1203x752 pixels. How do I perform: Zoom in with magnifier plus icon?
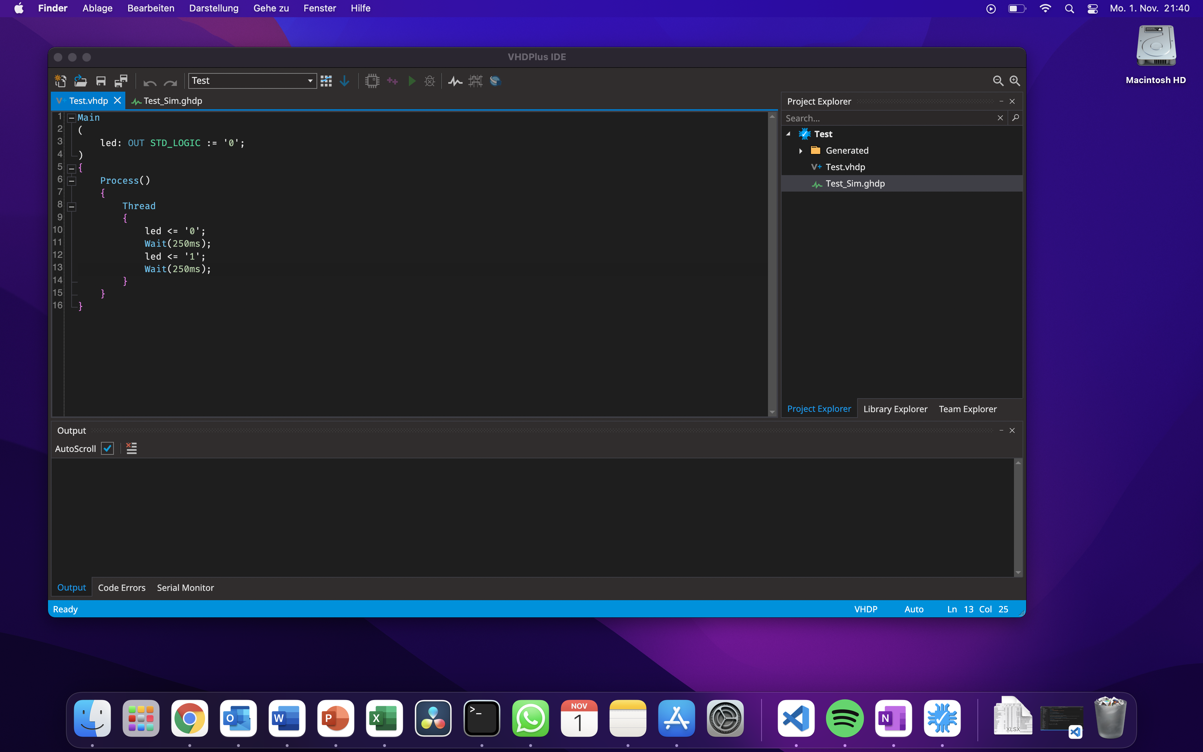[x=1015, y=81]
